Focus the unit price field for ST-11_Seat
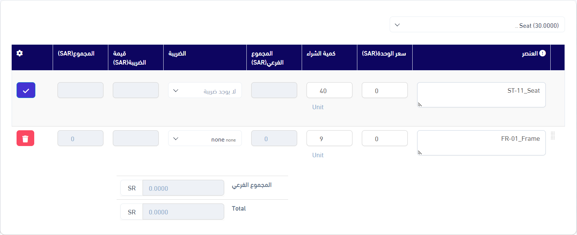The height and width of the screenshot is (235, 577). [x=384, y=90]
